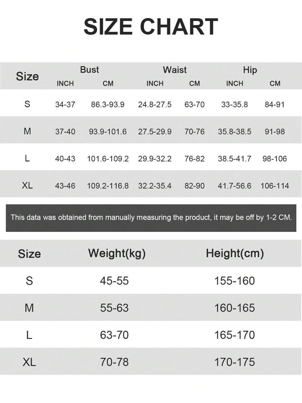Select the Height(cm) column header
The height and width of the screenshot is (403, 302).
[x=235, y=253]
